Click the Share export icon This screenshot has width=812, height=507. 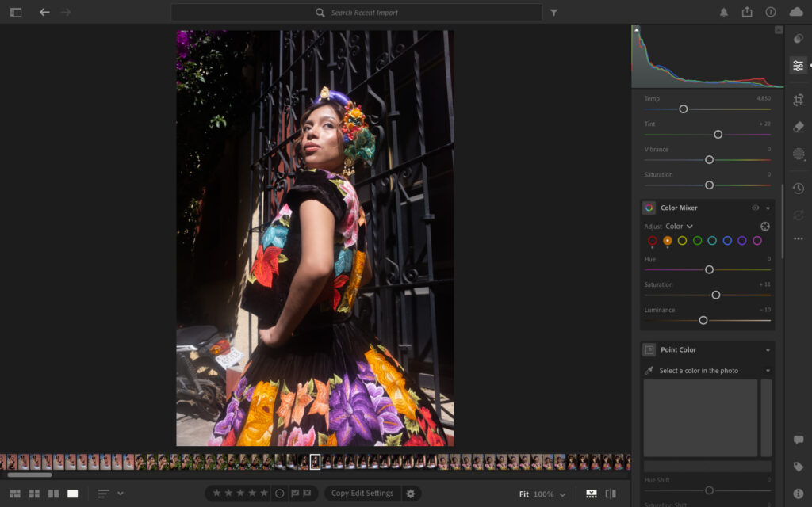[747, 12]
